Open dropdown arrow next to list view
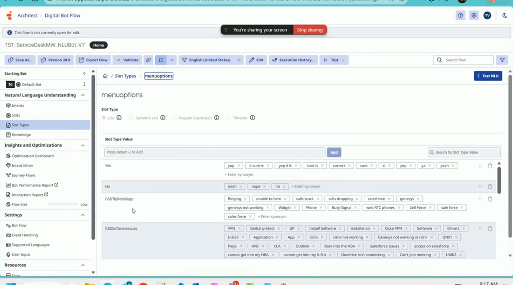Image resolution: width=513 pixels, height=285 pixels. click(172, 60)
